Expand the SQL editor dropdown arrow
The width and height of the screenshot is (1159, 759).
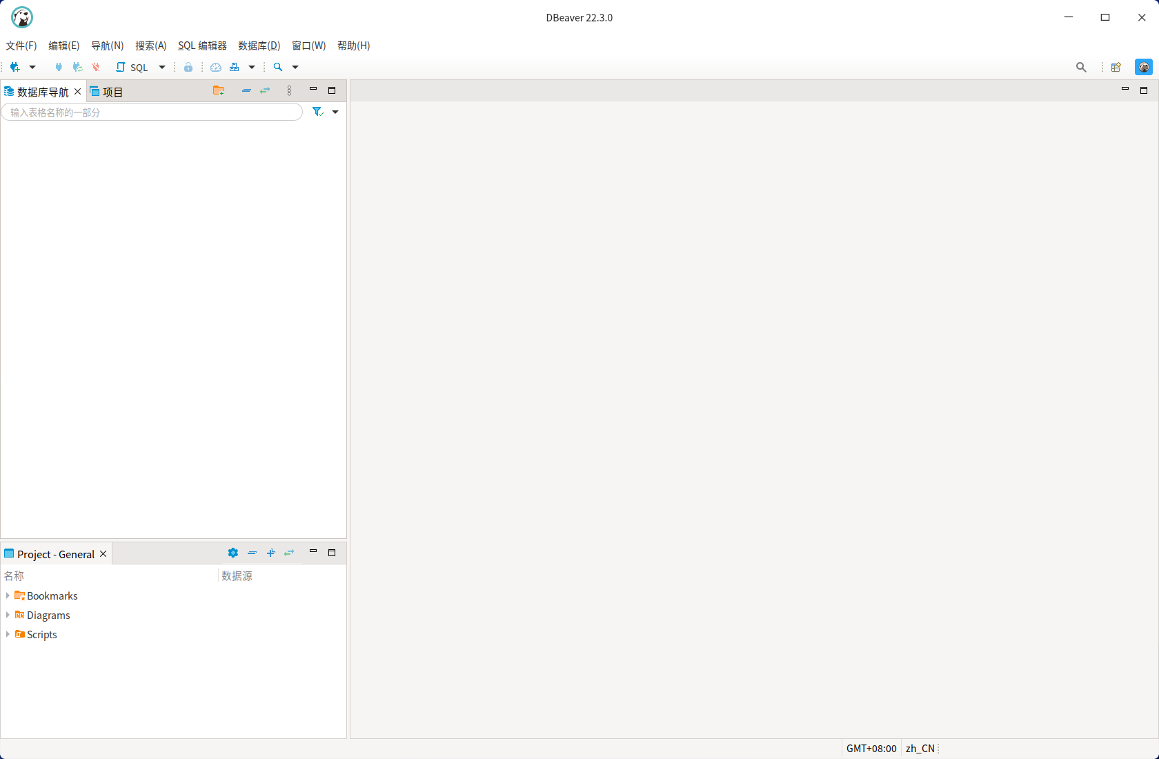[162, 67]
